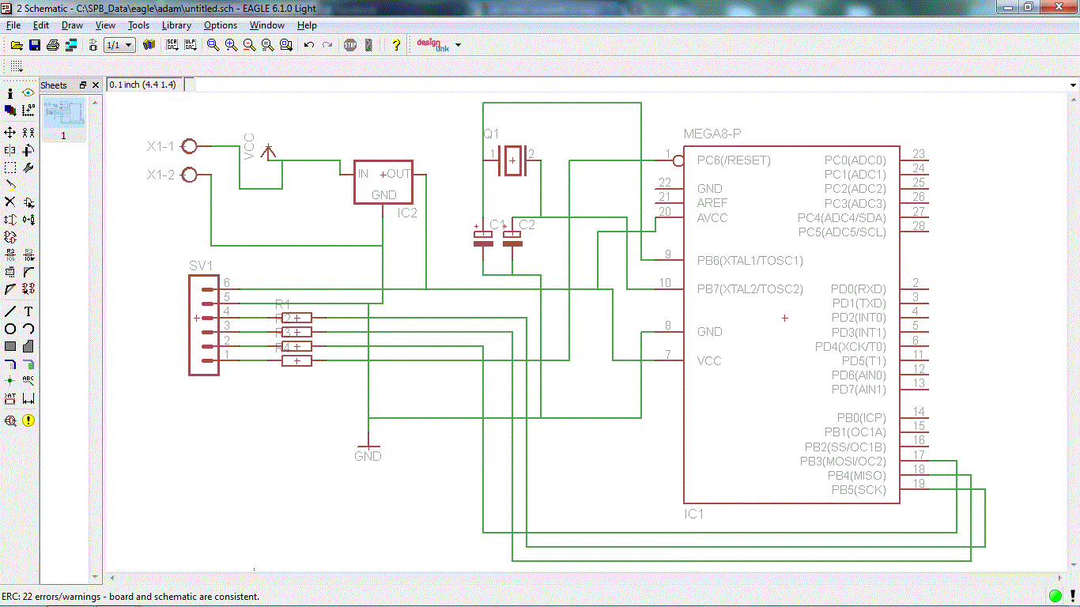Select the Info tool
1080x607 pixels.
coord(10,92)
